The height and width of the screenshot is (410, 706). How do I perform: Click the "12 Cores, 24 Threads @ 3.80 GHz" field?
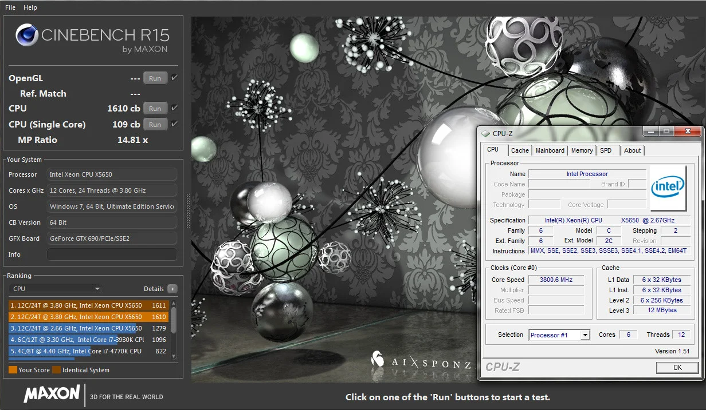tap(112, 190)
